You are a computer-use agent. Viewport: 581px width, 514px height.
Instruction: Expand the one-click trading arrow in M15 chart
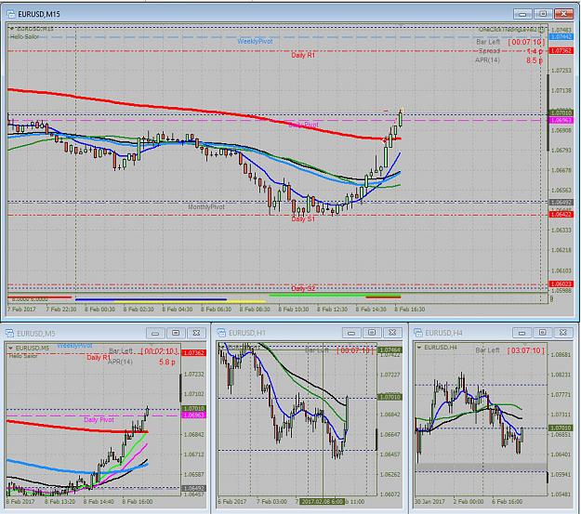click(x=11, y=29)
